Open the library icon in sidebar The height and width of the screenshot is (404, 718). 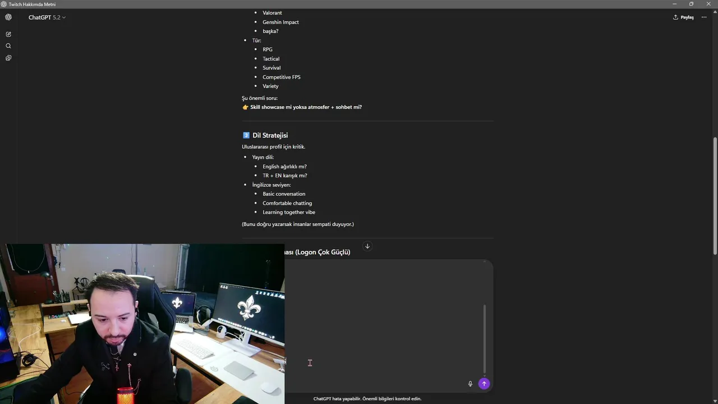click(8, 58)
